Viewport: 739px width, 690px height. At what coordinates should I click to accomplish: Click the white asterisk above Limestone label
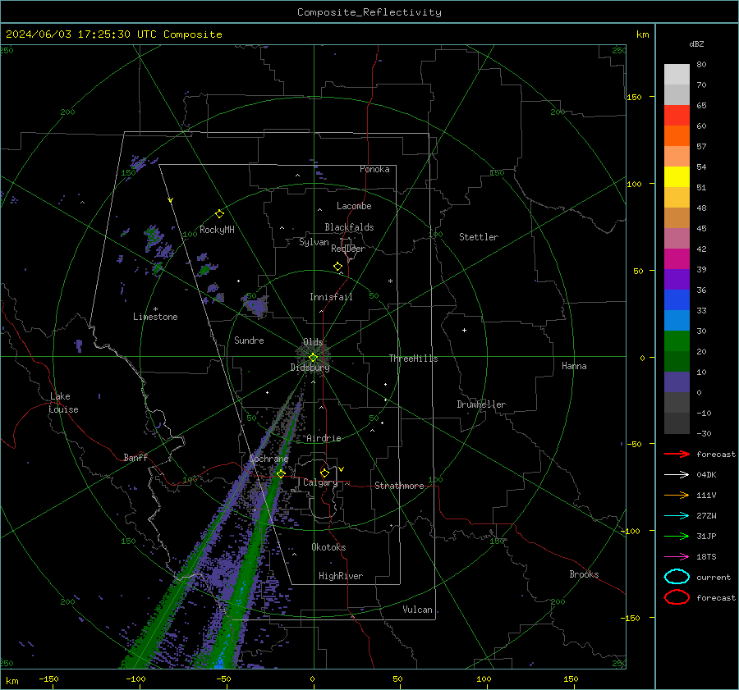[x=155, y=309]
